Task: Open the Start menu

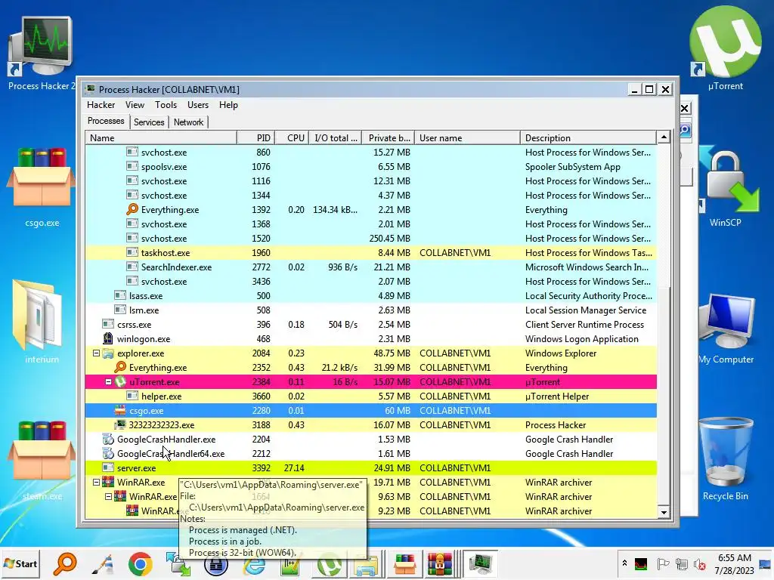Action: coord(20,563)
